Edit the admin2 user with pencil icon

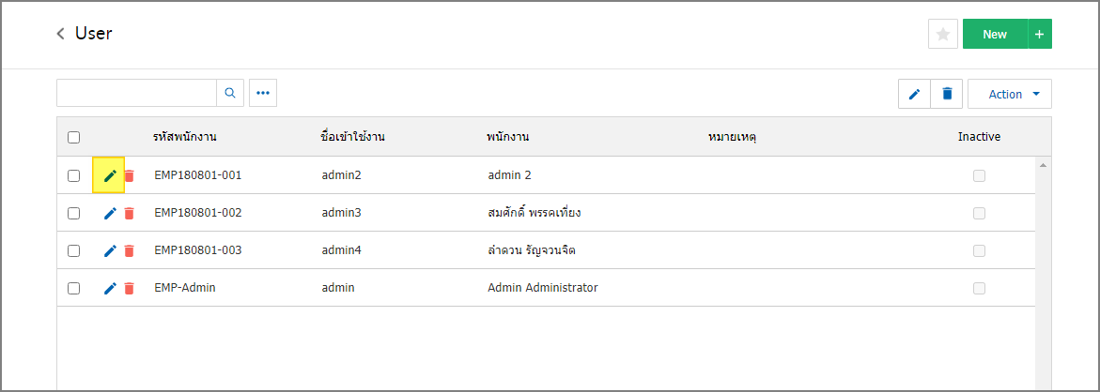point(110,175)
